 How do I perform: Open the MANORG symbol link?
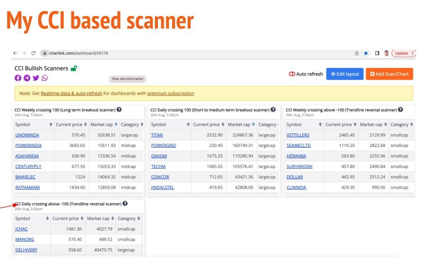(25, 239)
